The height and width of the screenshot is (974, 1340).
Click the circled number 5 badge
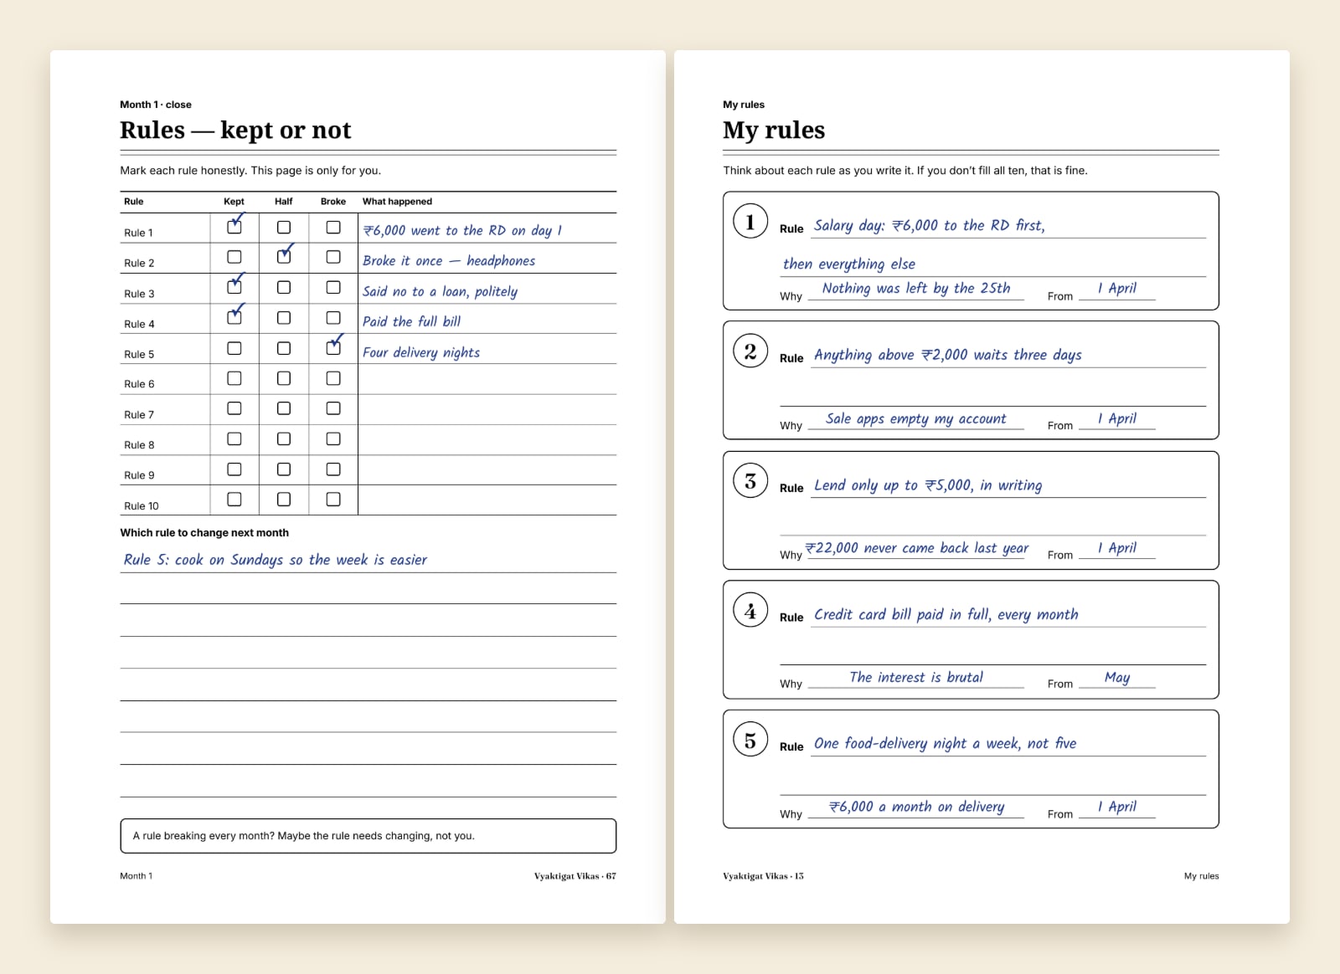click(x=750, y=741)
